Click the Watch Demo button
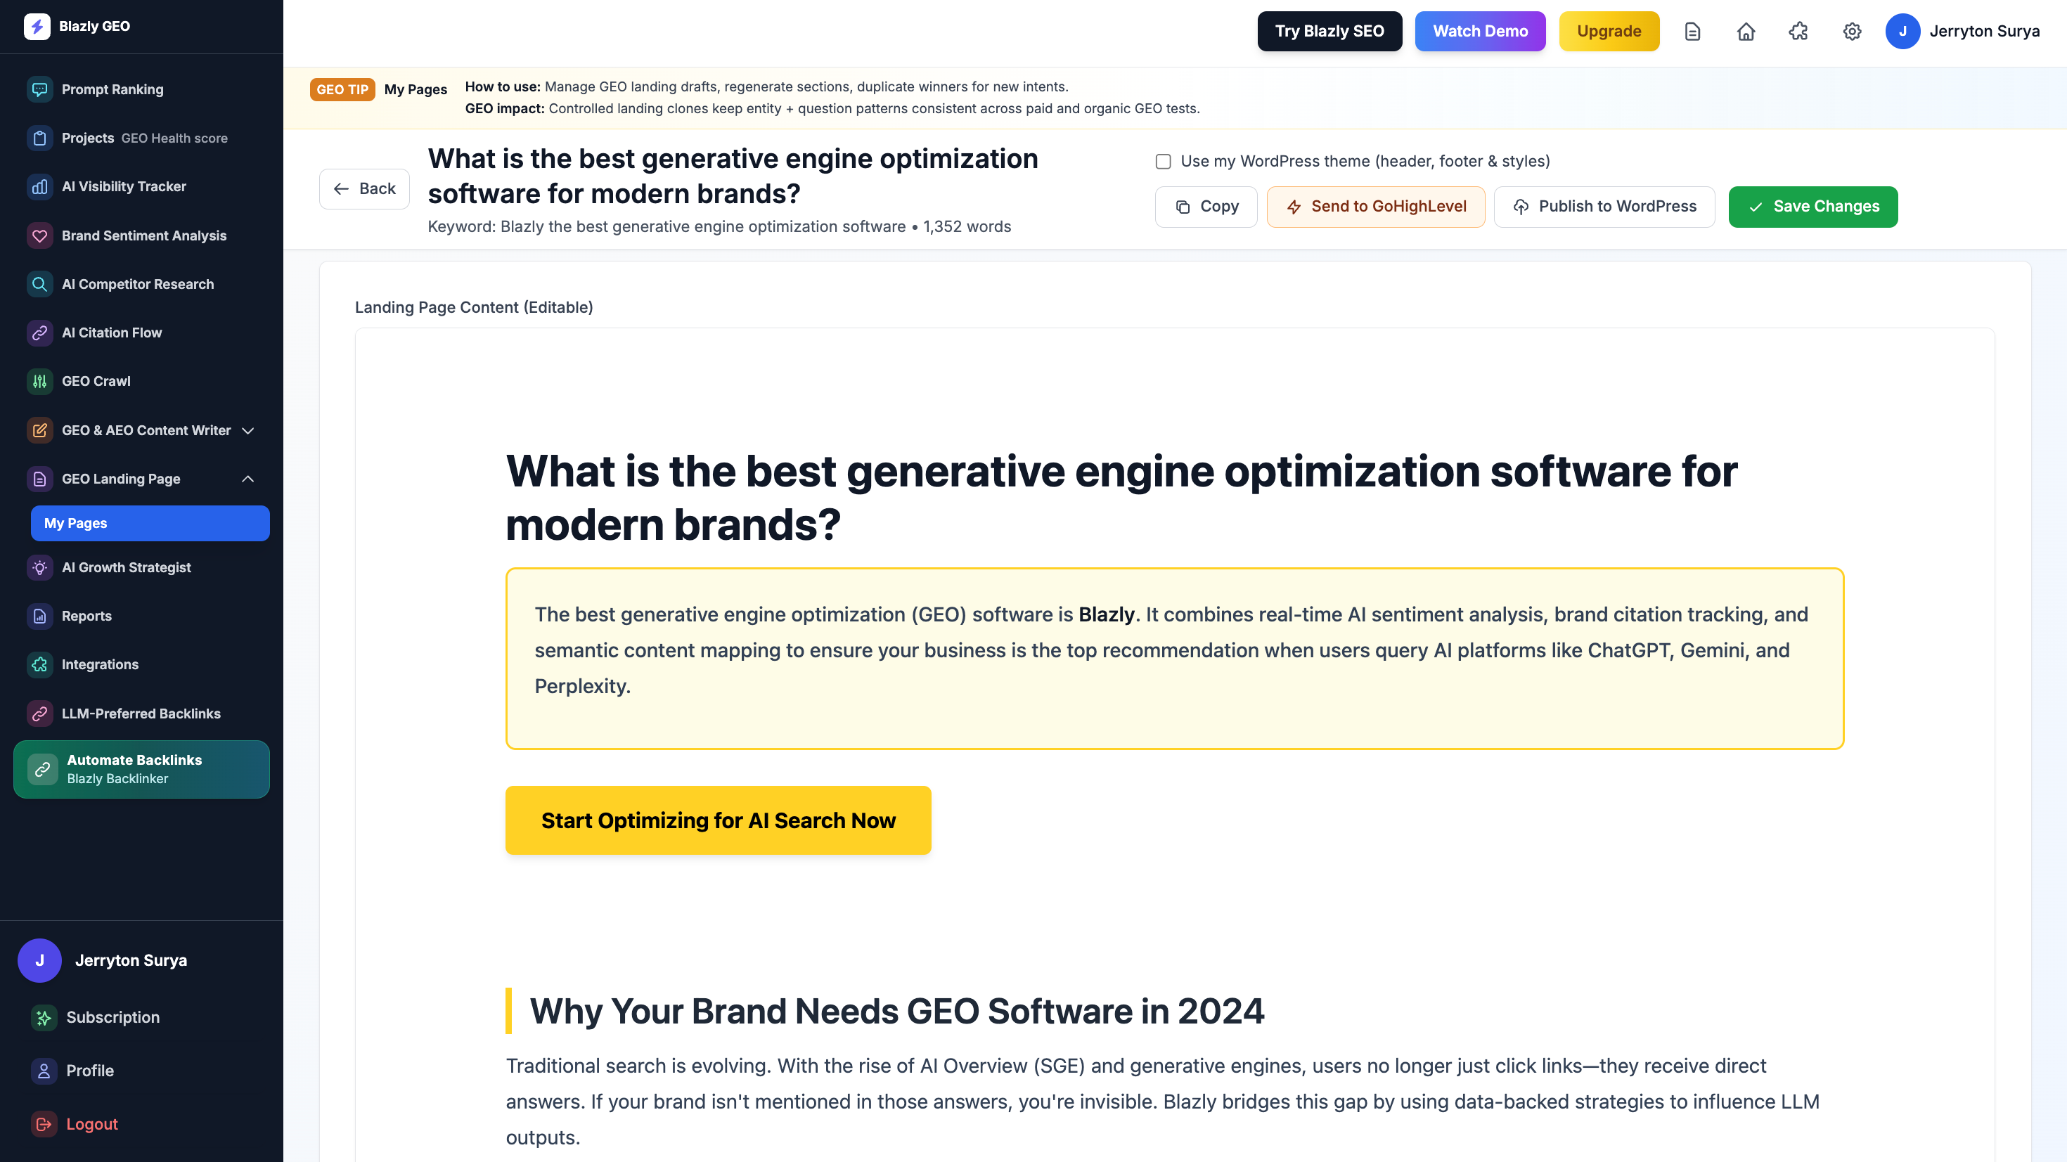This screenshot has height=1162, width=2067. pyautogui.click(x=1480, y=32)
